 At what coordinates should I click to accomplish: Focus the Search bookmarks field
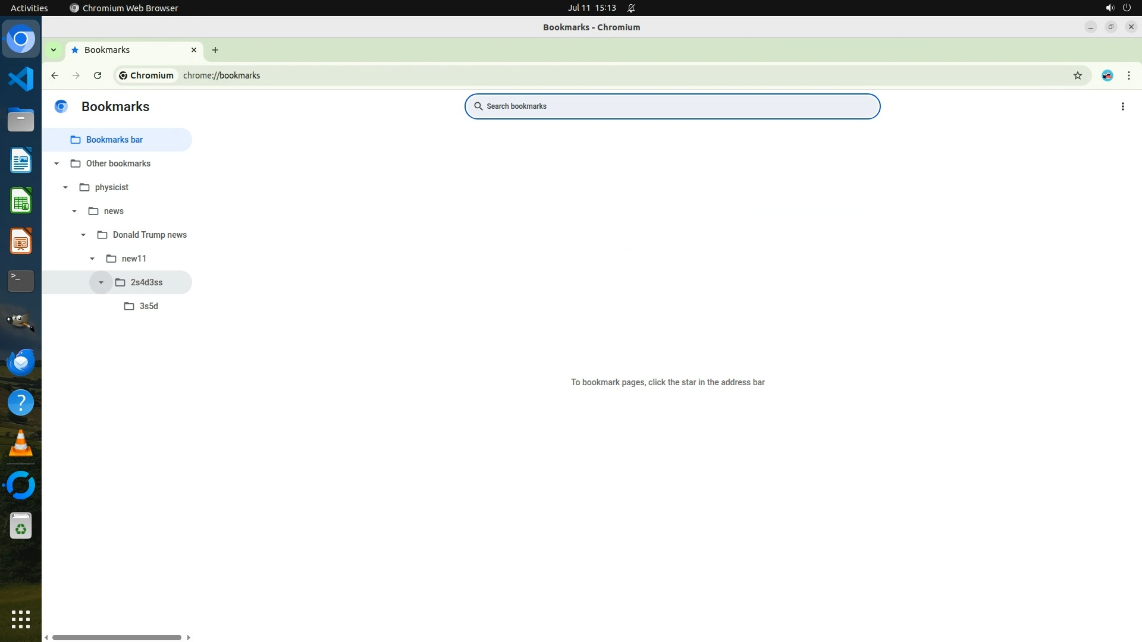coord(672,106)
